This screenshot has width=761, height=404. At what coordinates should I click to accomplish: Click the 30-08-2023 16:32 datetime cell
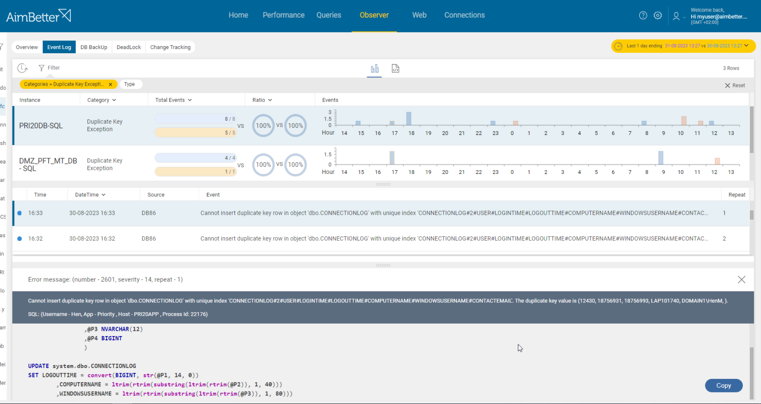92,239
